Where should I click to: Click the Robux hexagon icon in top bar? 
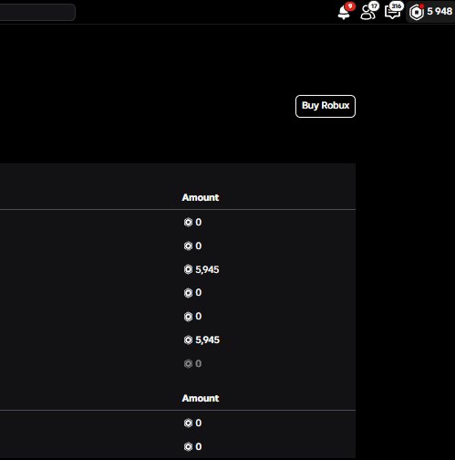click(417, 13)
